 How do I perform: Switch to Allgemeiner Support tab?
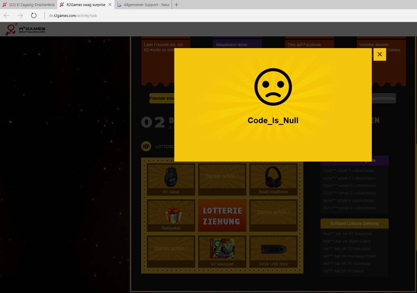[x=143, y=5]
